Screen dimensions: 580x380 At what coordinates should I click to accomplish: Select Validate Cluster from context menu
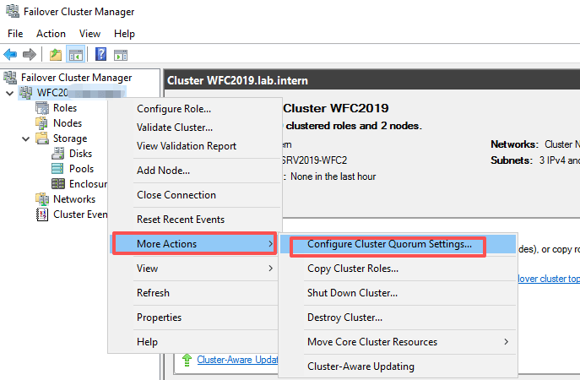pyautogui.click(x=175, y=128)
